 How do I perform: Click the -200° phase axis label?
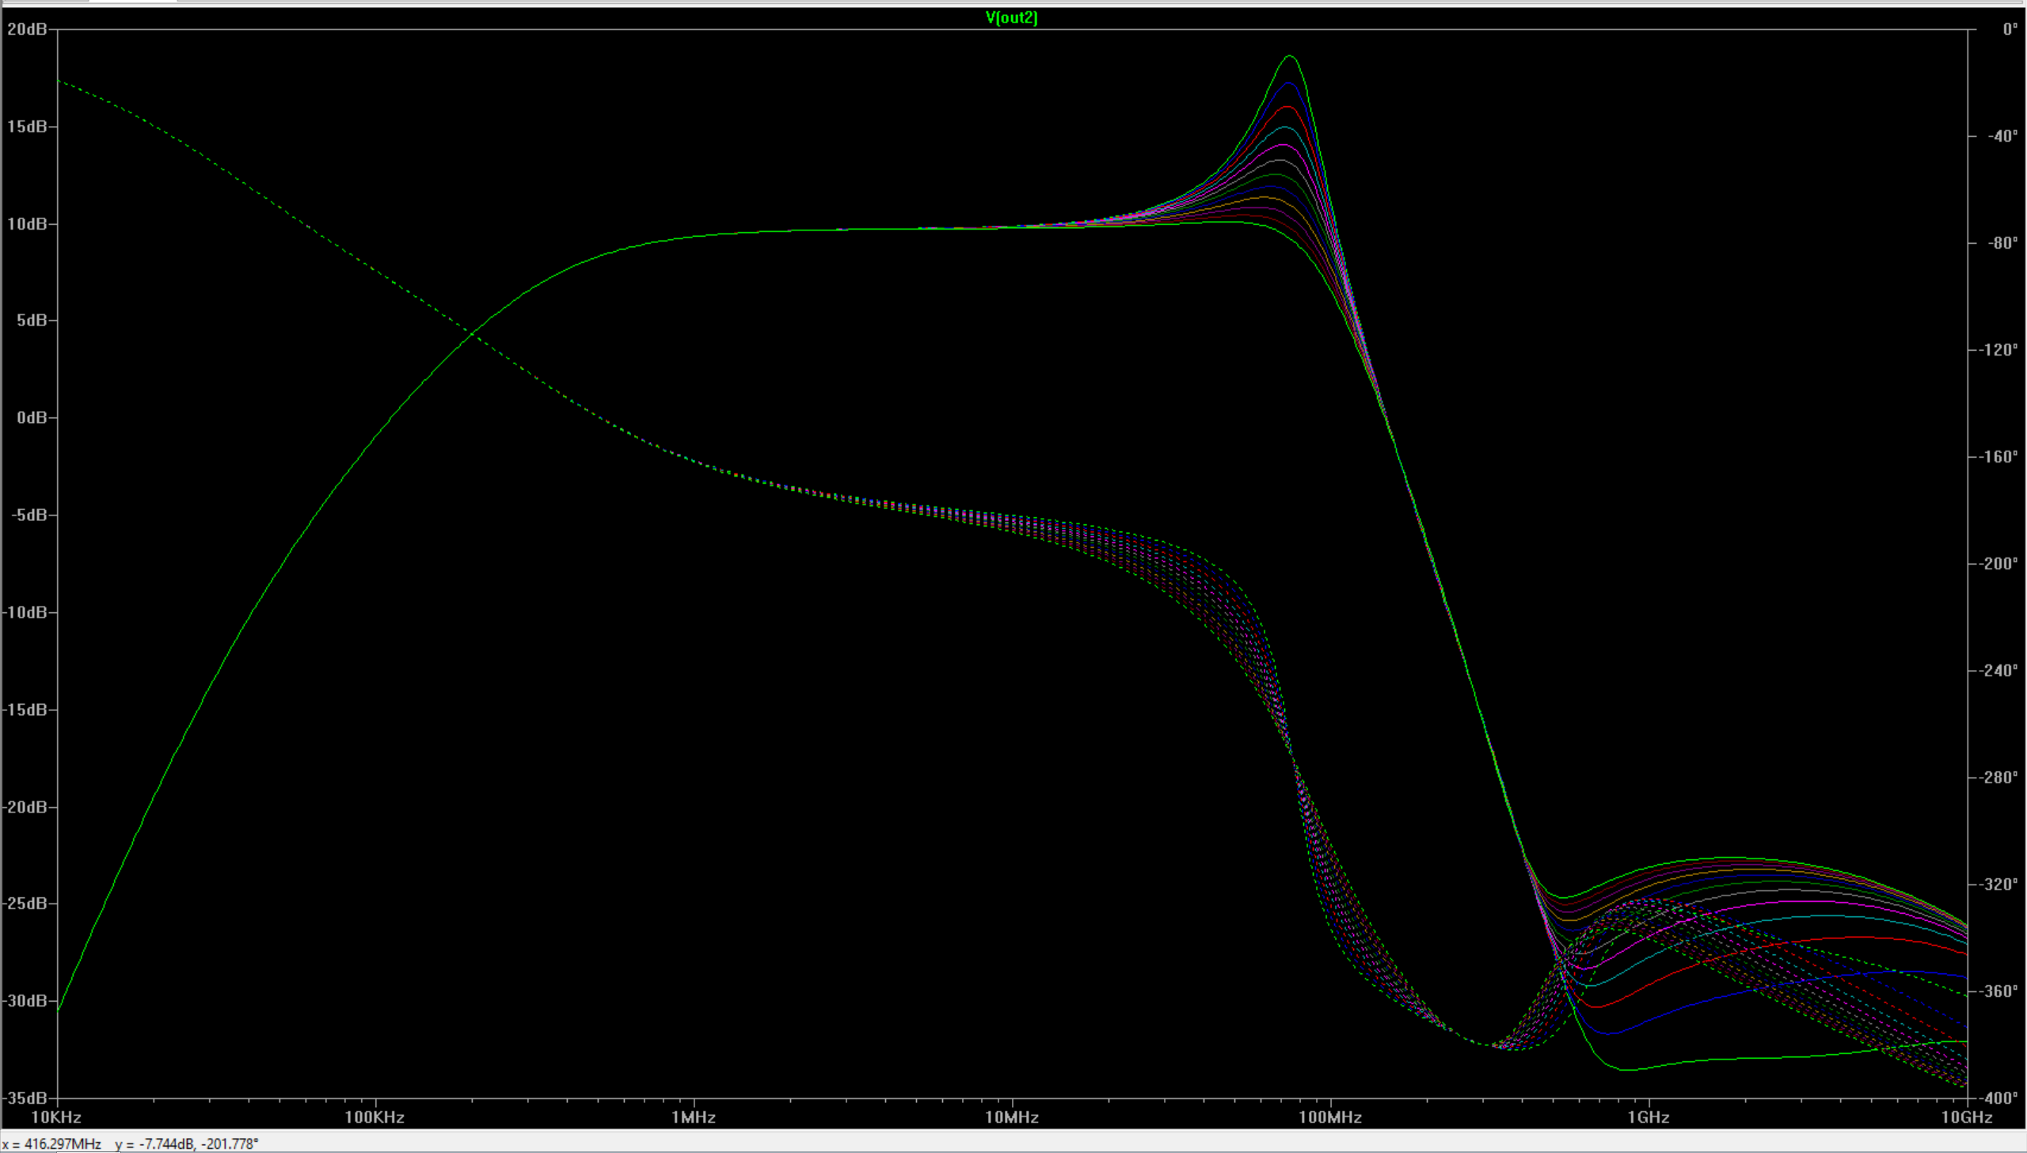[1998, 564]
